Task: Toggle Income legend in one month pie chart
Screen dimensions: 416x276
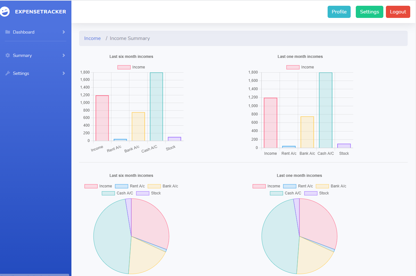Action: 266,186
